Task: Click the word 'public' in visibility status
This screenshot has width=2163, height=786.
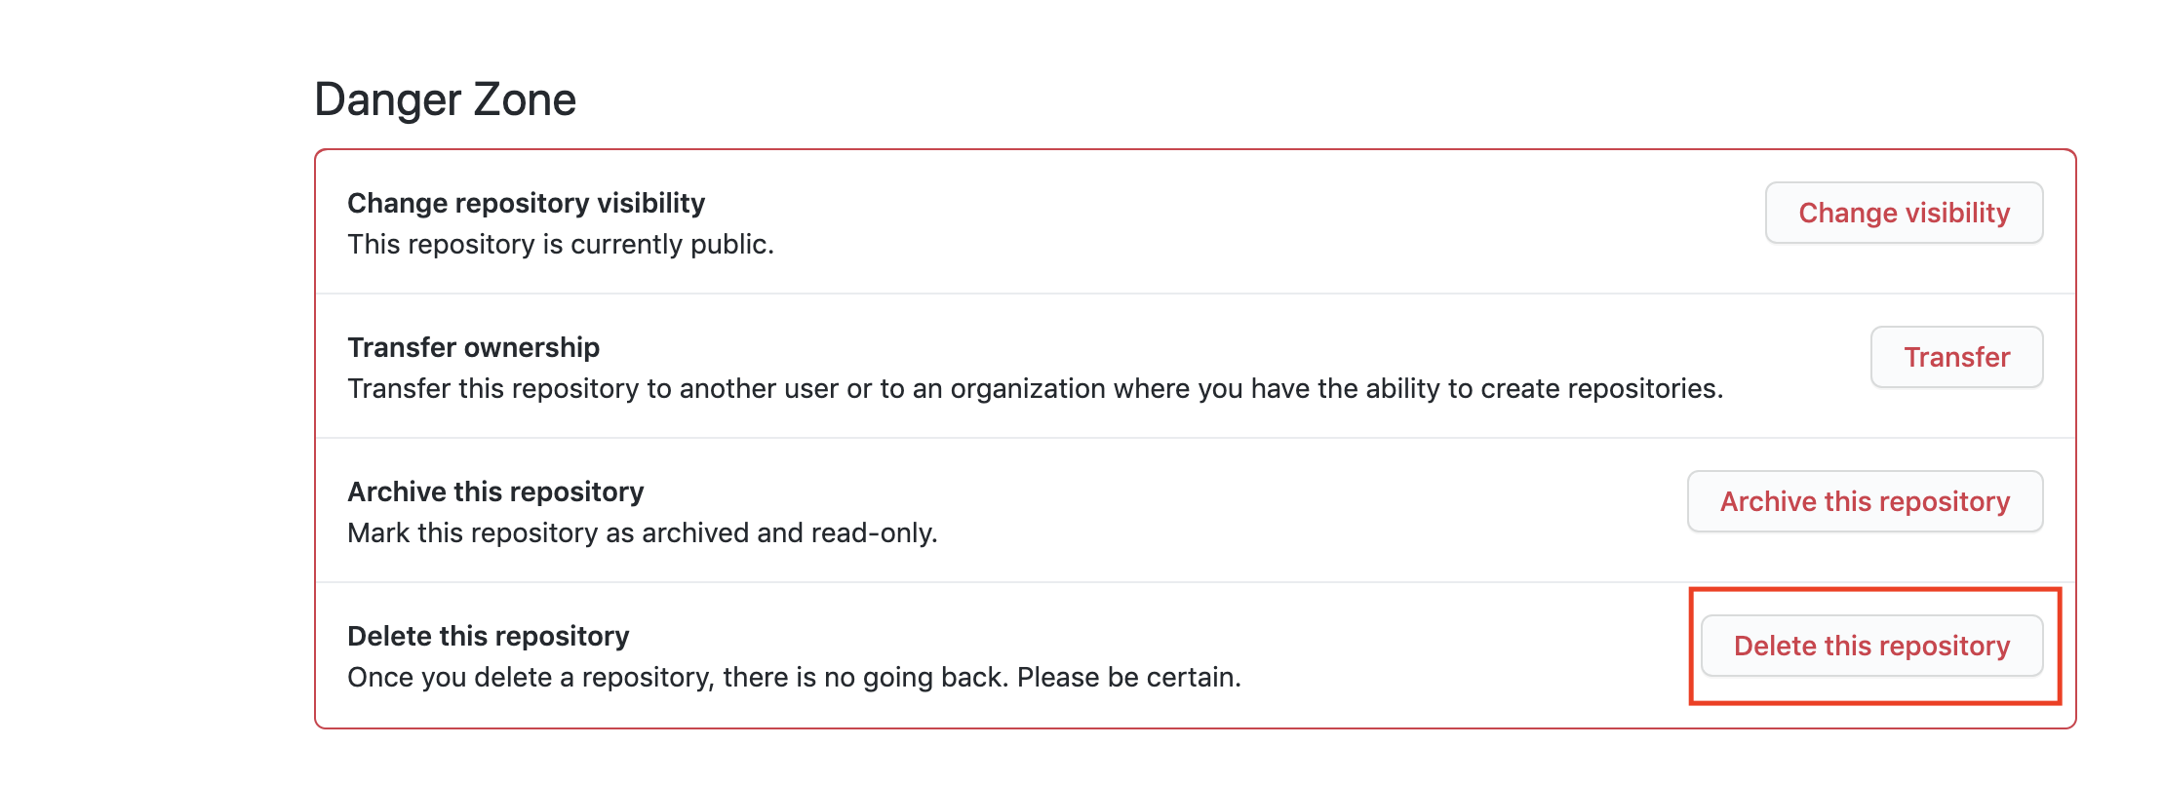Action: click(x=731, y=244)
